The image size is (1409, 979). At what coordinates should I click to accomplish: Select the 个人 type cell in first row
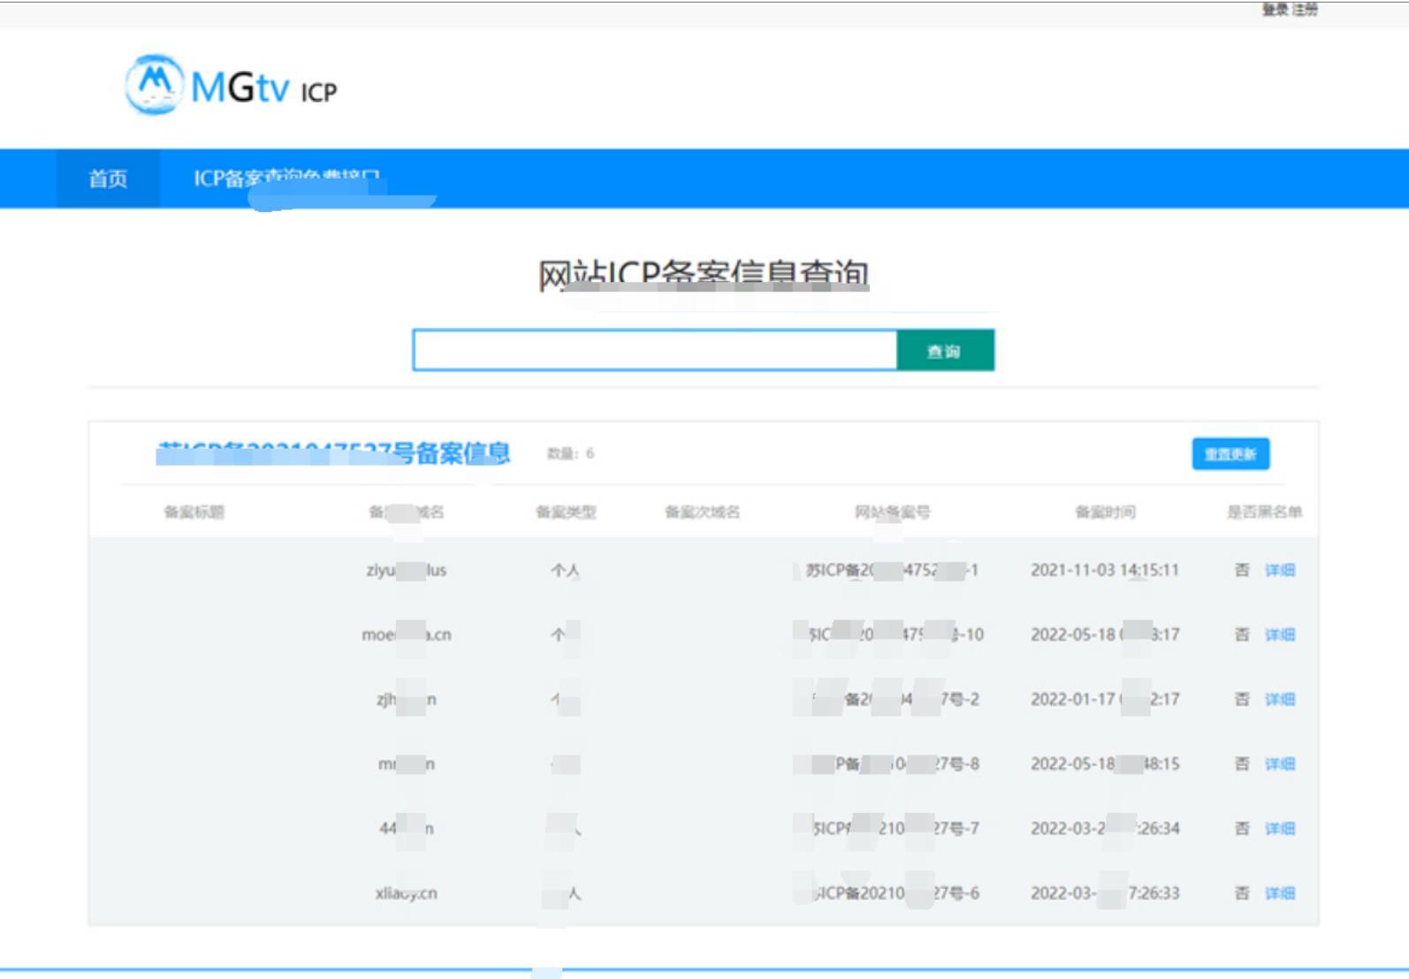coord(566,570)
